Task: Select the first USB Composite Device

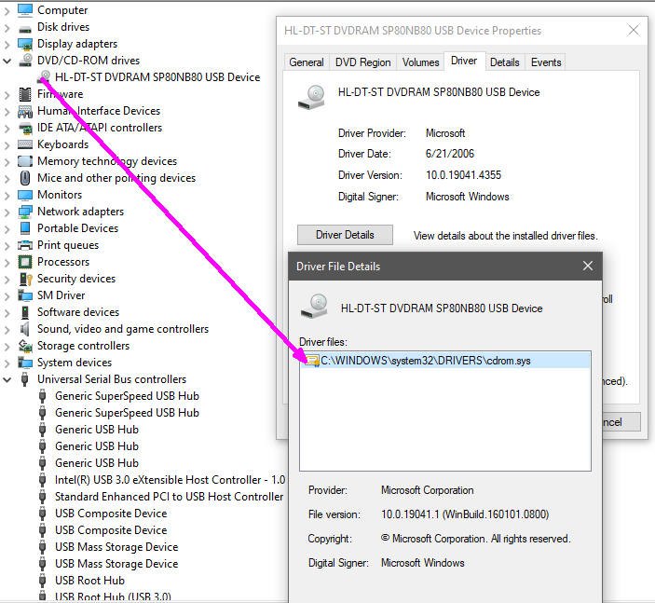Action: (x=111, y=514)
